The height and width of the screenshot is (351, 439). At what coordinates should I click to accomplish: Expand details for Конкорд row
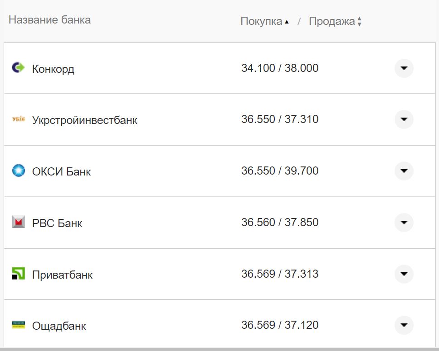(403, 68)
